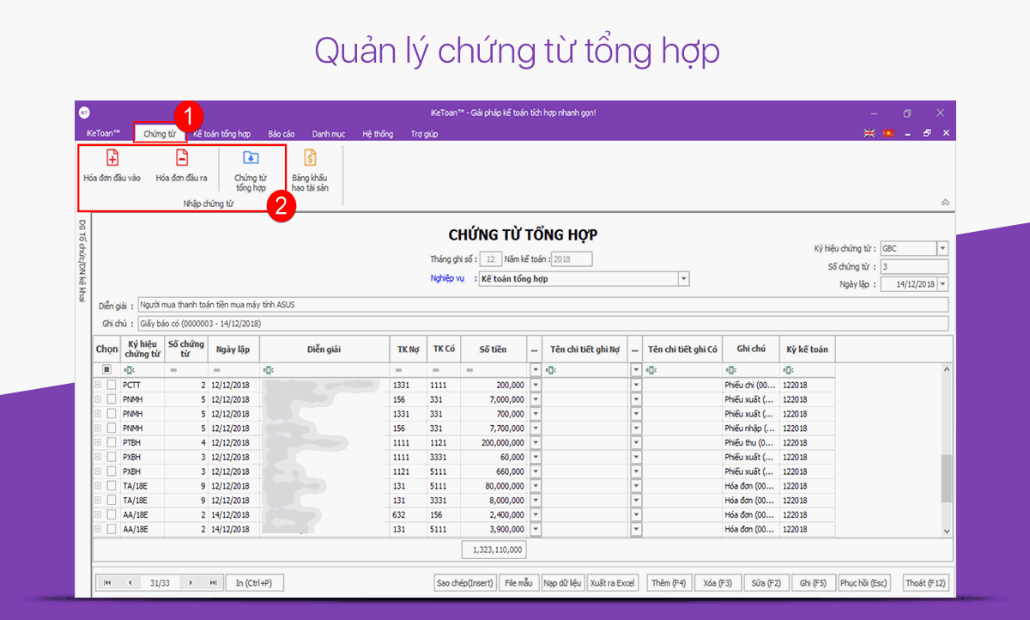Toggle the select-all checkbox in filter row
The height and width of the screenshot is (620, 1030).
pyautogui.click(x=106, y=369)
